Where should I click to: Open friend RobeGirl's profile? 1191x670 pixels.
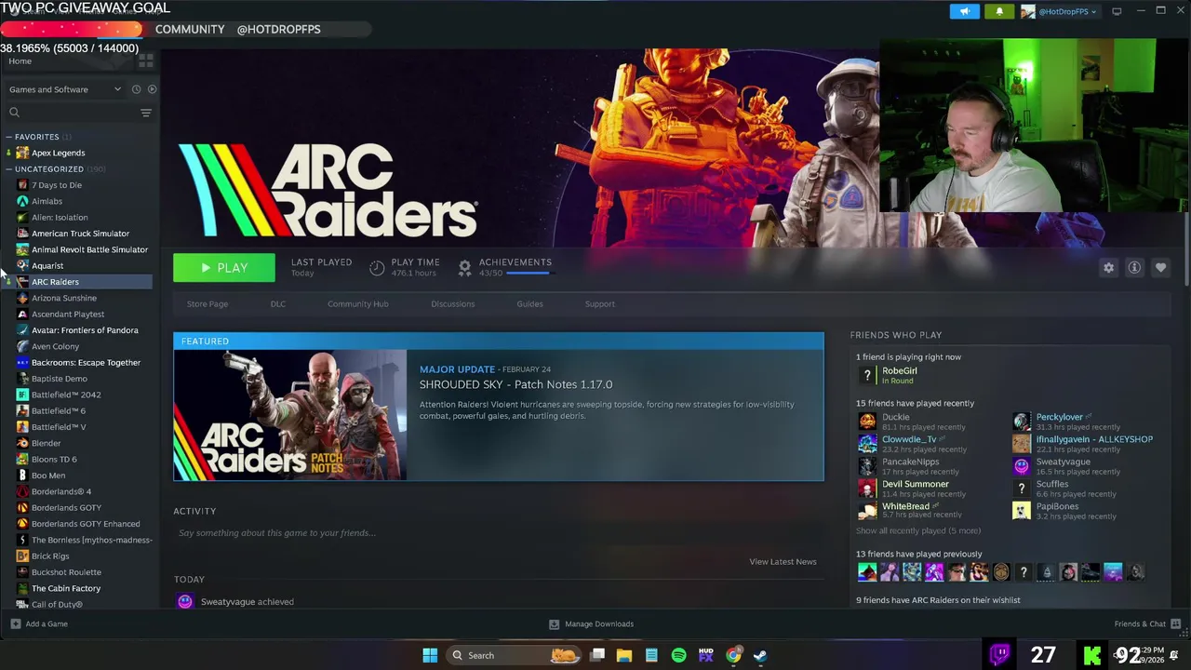coord(899,370)
